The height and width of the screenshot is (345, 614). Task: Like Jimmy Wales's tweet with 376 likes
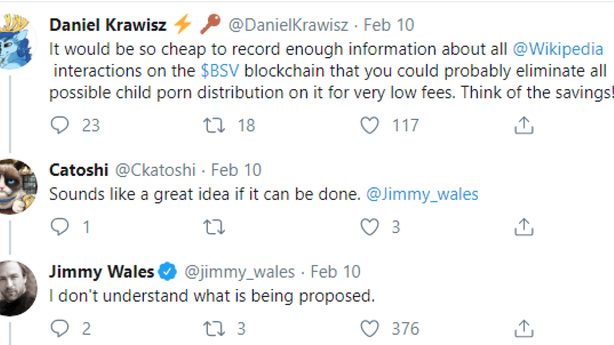pos(370,329)
